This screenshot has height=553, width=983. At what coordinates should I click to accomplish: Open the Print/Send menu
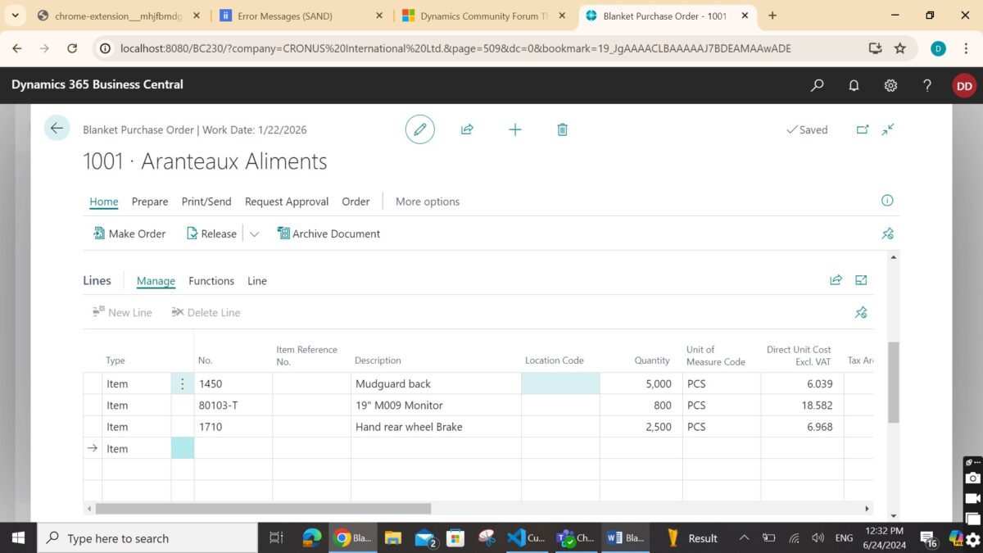[x=206, y=202]
